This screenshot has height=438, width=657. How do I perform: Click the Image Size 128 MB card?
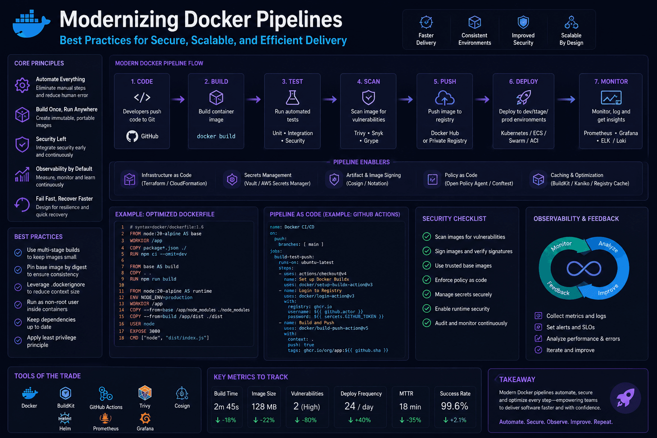pos(264,407)
